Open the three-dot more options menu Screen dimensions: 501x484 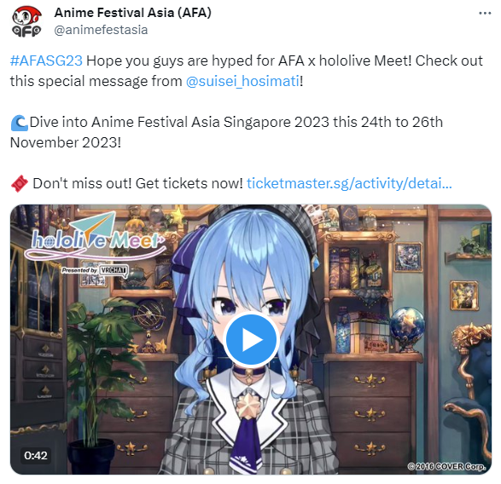(485, 14)
